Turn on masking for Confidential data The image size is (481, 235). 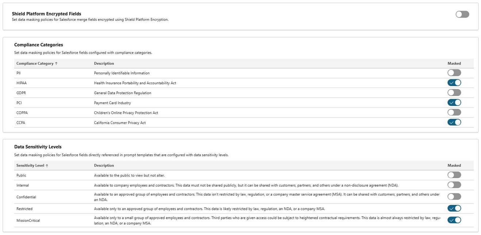click(x=454, y=196)
